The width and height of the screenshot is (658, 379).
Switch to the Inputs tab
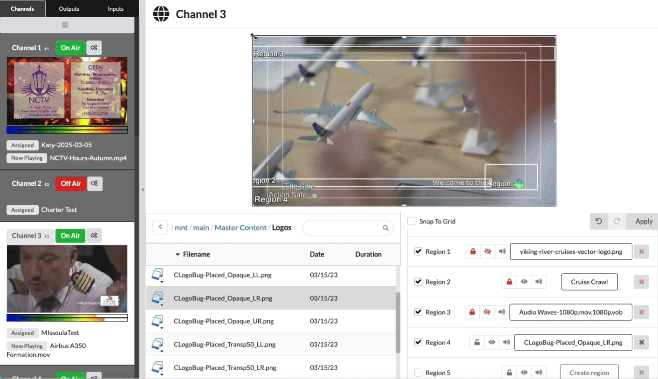(116, 9)
